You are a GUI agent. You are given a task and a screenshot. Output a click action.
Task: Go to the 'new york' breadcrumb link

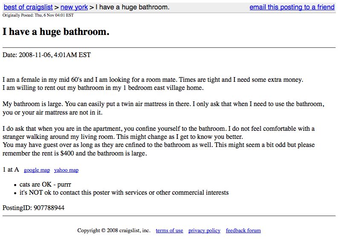[74, 7]
